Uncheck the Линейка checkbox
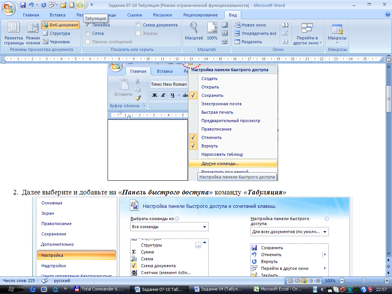The width and height of the screenshot is (392, 294). 88,25
